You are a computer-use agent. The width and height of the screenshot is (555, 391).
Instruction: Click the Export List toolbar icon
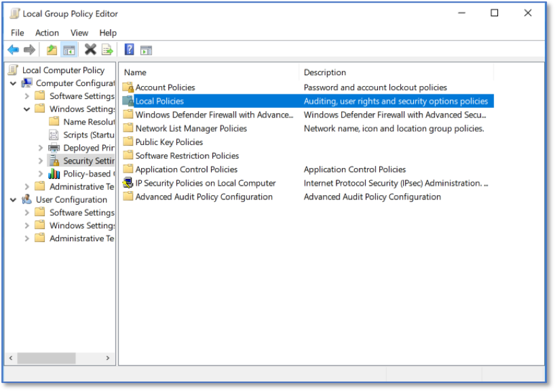(107, 50)
